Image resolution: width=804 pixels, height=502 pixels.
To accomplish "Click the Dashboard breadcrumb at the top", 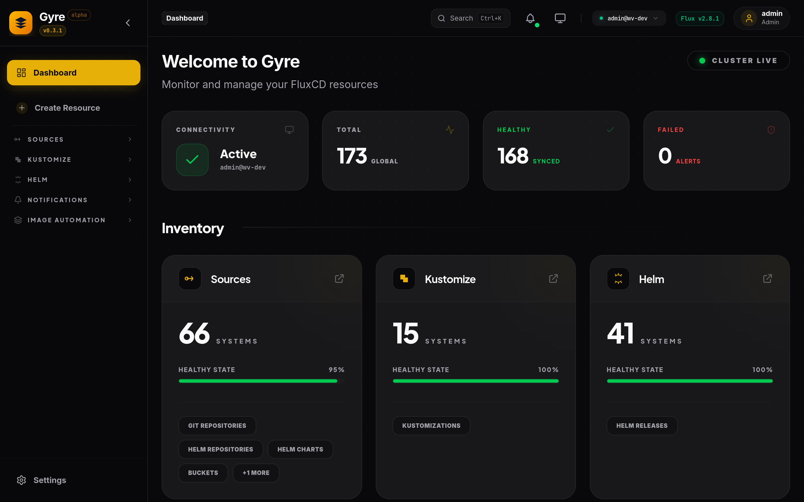I will 185,18.
